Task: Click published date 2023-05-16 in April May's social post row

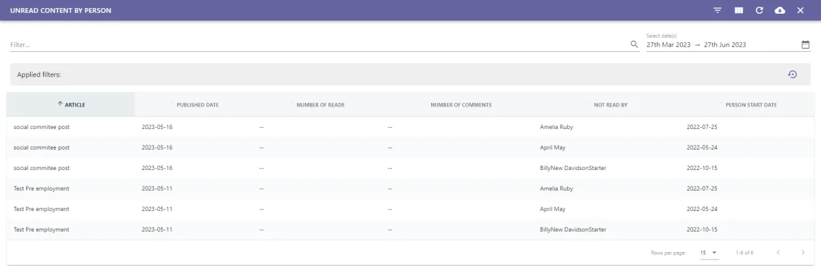Action: pos(157,147)
